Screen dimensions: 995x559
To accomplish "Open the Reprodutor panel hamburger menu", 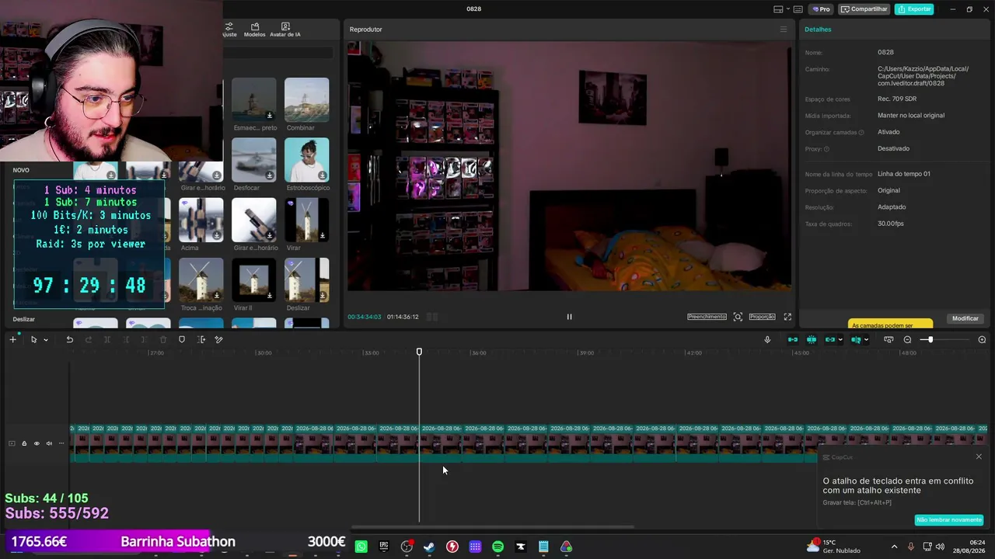I will click(784, 30).
